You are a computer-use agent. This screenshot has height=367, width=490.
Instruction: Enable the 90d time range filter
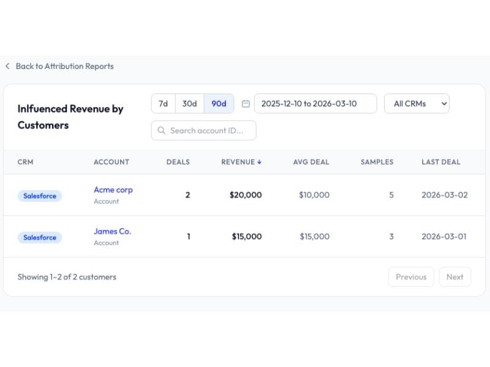tap(219, 103)
